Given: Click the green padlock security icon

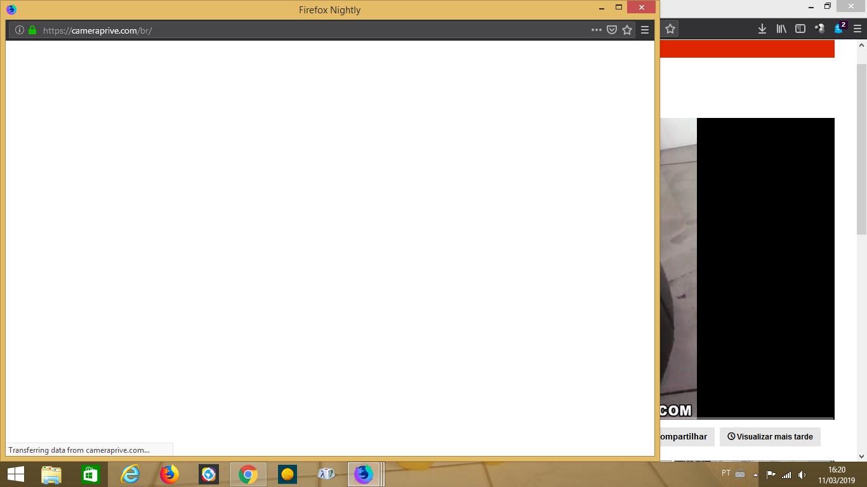Looking at the screenshot, I should [32, 30].
